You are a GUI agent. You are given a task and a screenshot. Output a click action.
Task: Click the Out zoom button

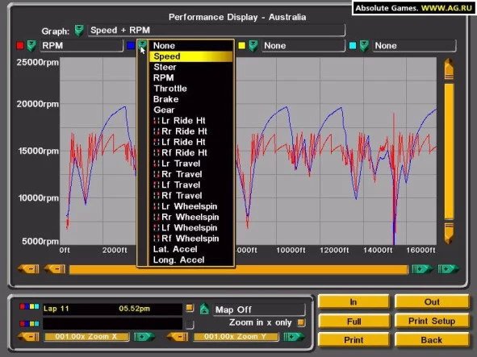pyautogui.click(x=432, y=302)
